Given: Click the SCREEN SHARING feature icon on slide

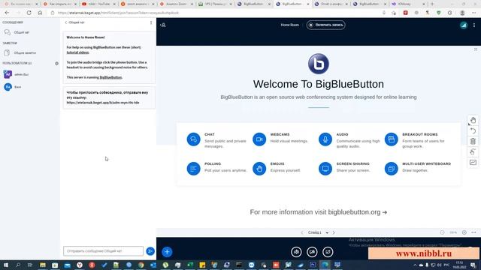Looking at the screenshot, I should coord(325,169).
